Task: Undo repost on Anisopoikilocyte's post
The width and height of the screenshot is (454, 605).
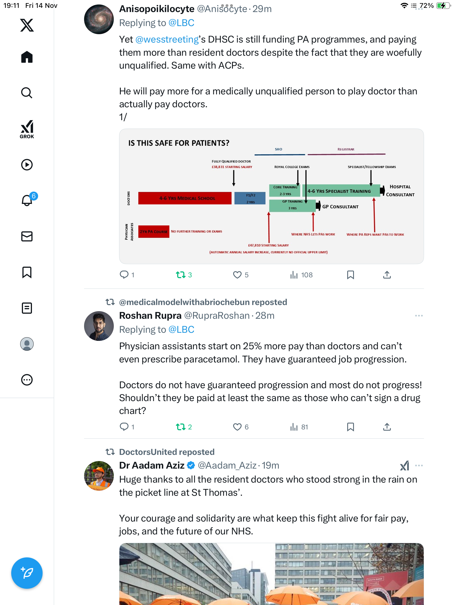Action: tap(181, 275)
